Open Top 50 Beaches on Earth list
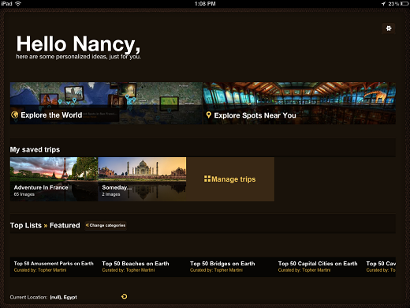This screenshot has width=410, height=308. [x=142, y=267]
